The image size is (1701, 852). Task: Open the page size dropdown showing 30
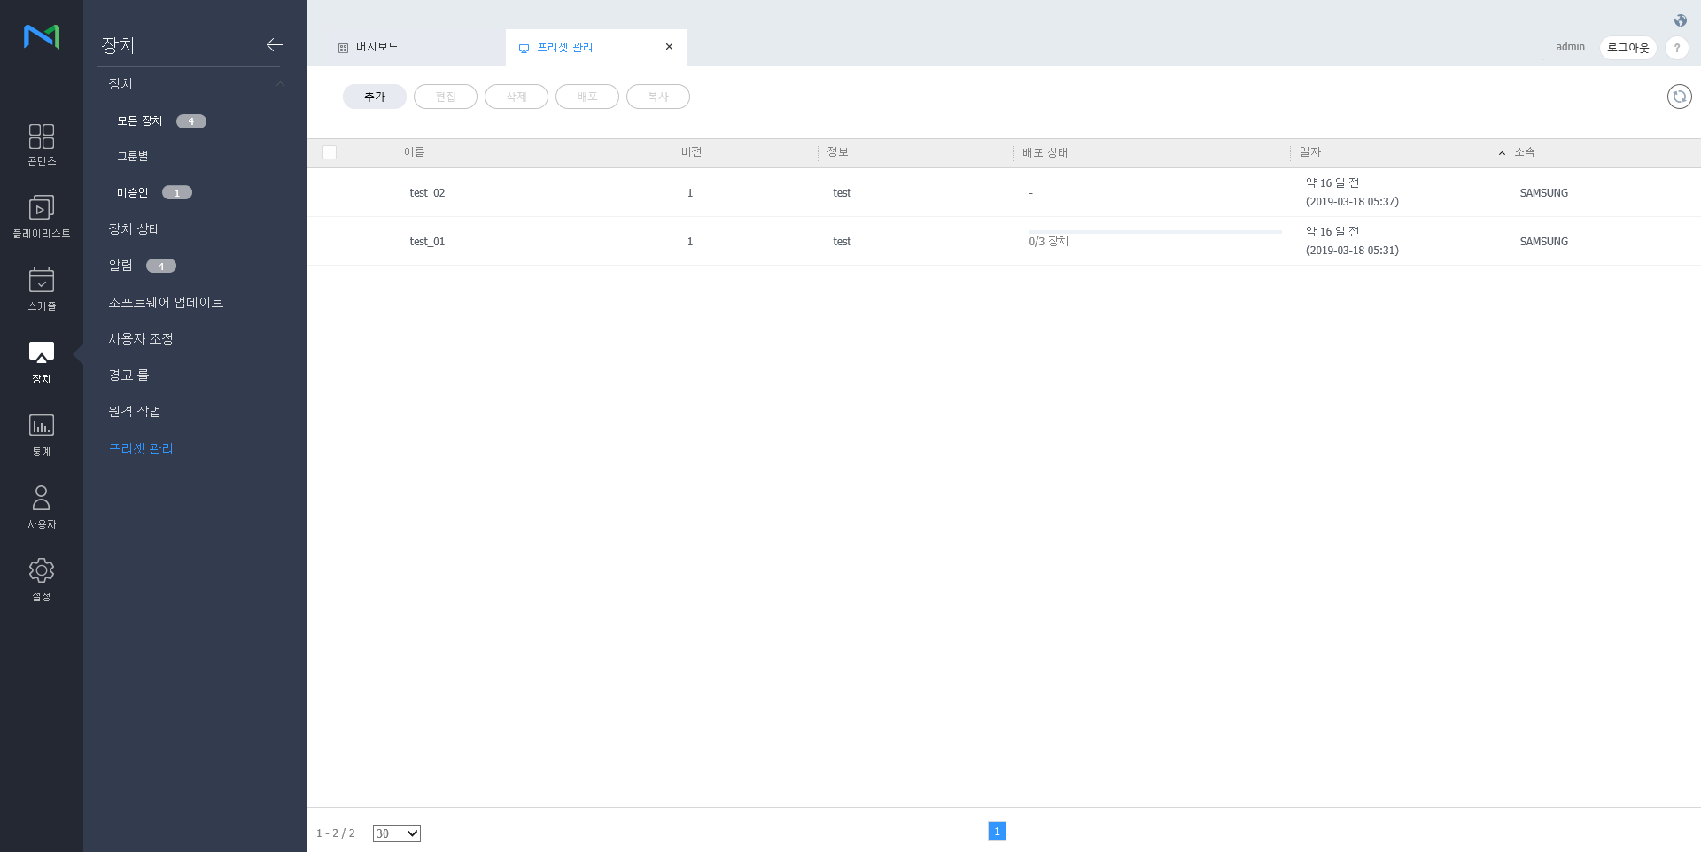(396, 833)
